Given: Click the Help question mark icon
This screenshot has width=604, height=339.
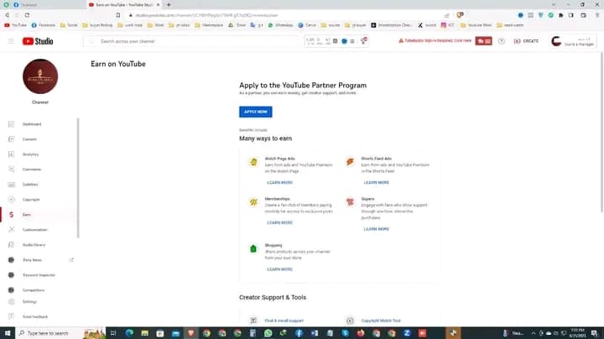Looking at the screenshot, I should click(x=502, y=41).
